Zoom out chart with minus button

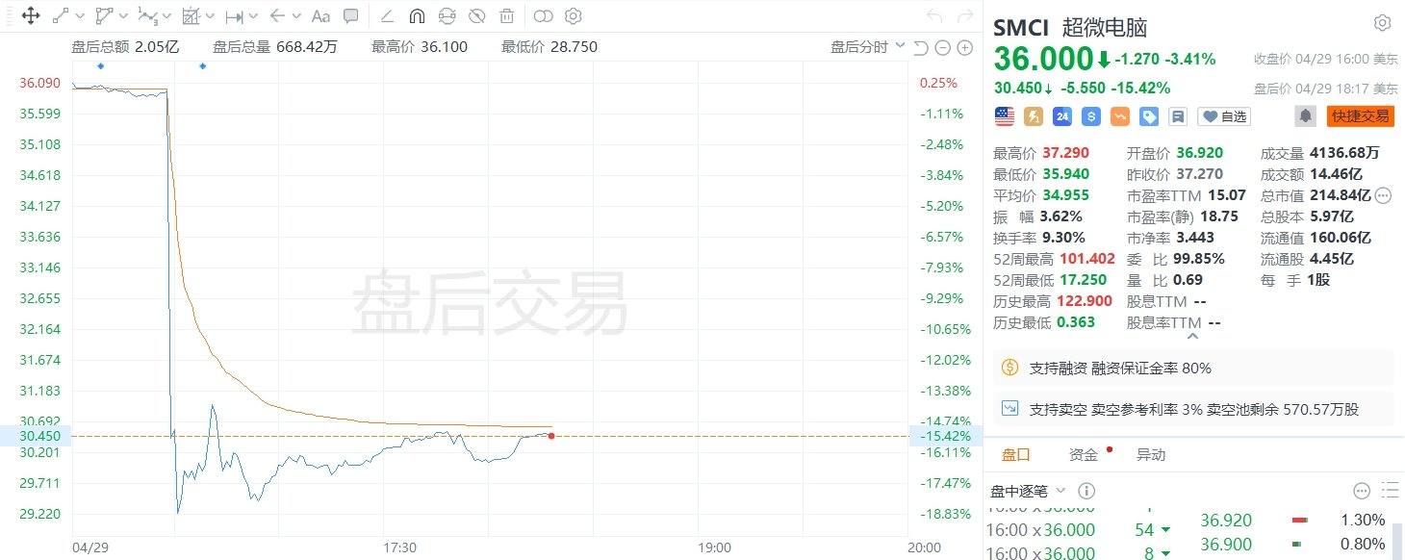click(943, 48)
